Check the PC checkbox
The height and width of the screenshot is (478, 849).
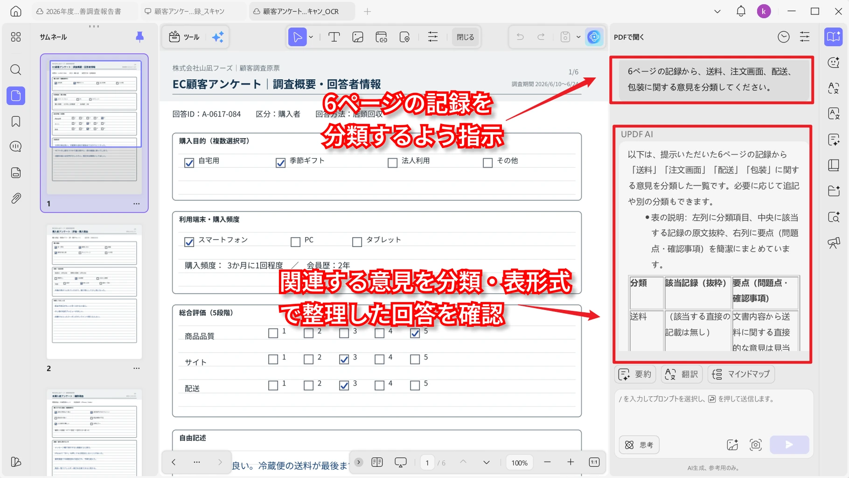coord(295,242)
